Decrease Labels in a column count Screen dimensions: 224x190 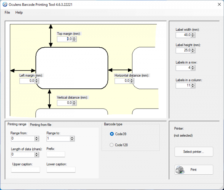(x=193, y=87)
